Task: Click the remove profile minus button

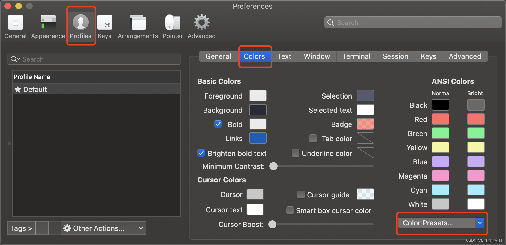Action: pyautogui.click(x=54, y=228)
